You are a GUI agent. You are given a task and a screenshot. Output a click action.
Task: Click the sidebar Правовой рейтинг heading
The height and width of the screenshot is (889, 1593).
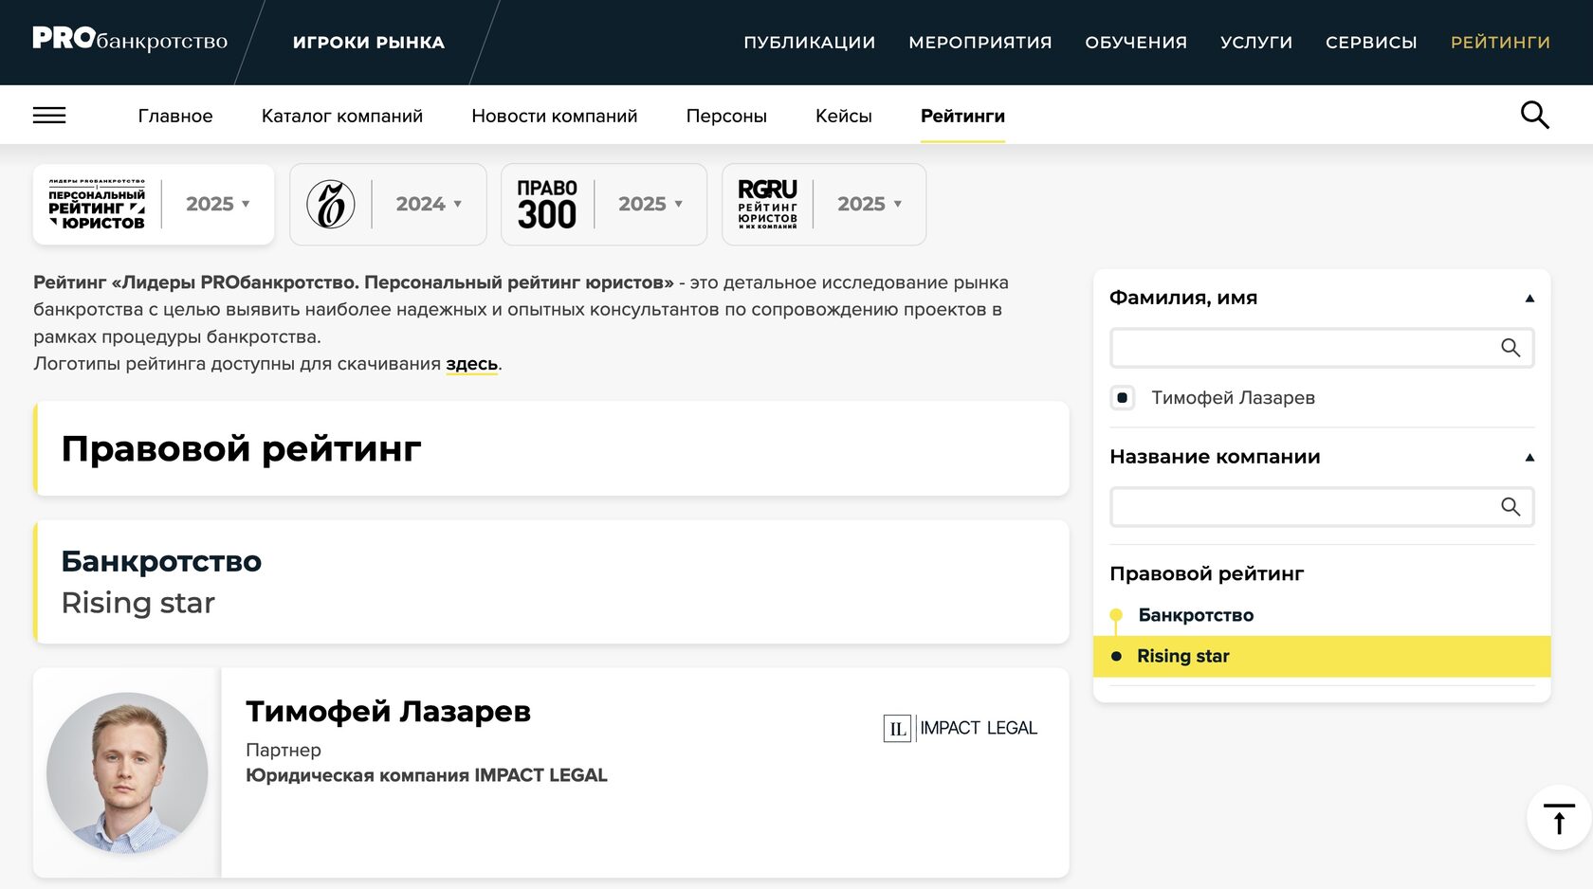tap(1206, 573)
